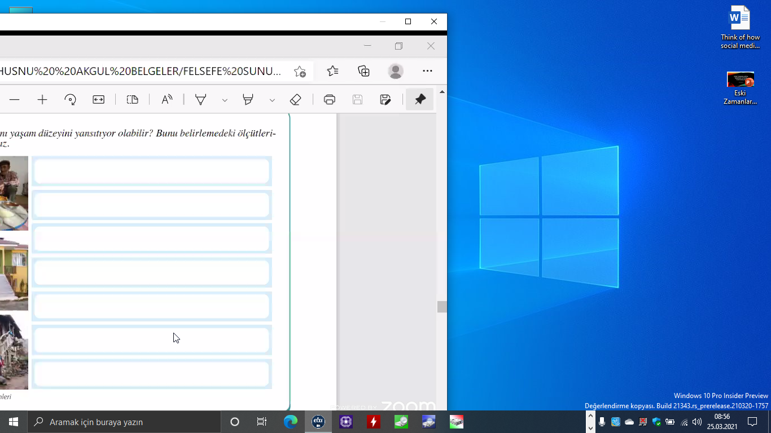Image resolution: width=771 pixels, height=433 pixels.
Task: Open Edge Settings and more menu
Action: 427,71
